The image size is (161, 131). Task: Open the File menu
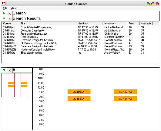point(5,8)
